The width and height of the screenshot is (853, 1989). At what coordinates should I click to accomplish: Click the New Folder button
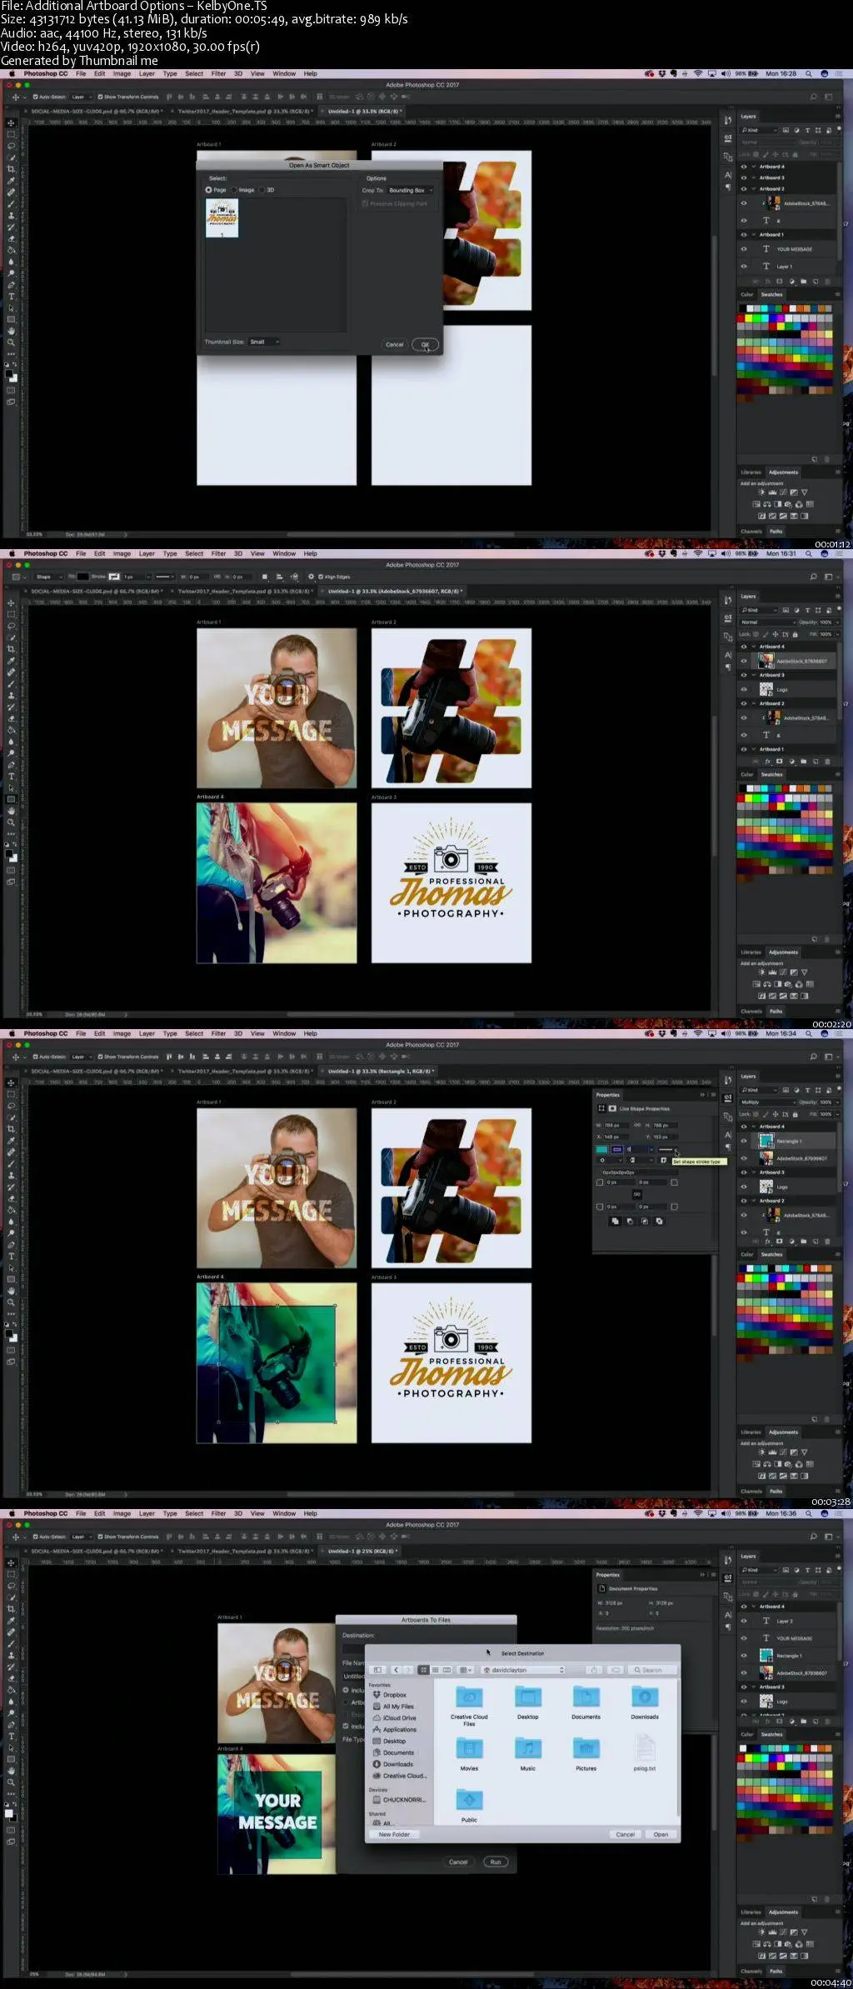(394, 1834)
